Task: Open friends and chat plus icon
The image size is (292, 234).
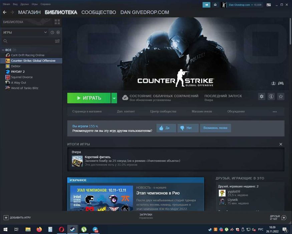Action: pos(284,218)
